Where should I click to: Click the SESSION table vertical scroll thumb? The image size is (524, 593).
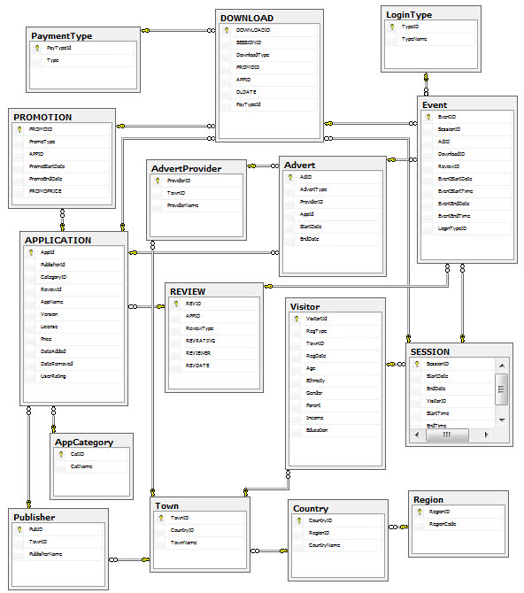501,389
